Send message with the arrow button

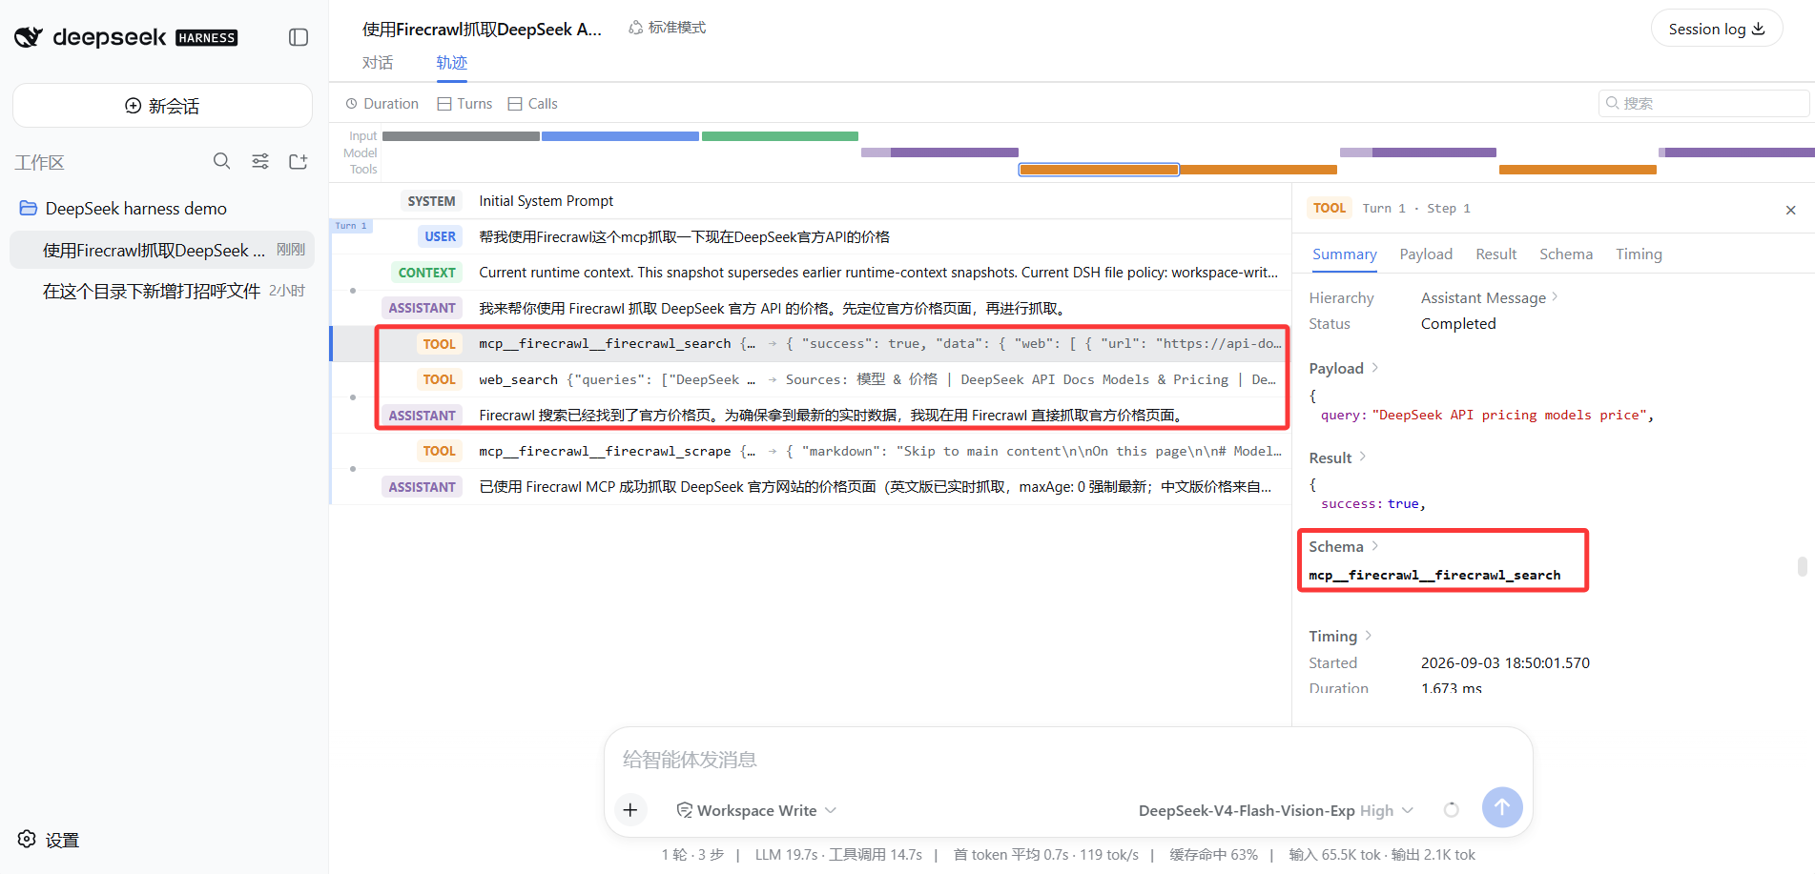click(x=1502, y=807)
